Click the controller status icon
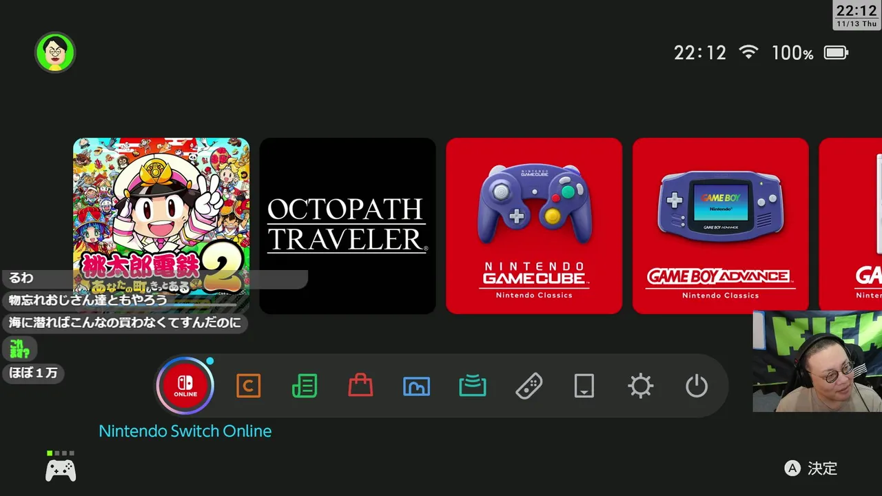The height and width of the screenshot is (496, 882). (61, 468)
